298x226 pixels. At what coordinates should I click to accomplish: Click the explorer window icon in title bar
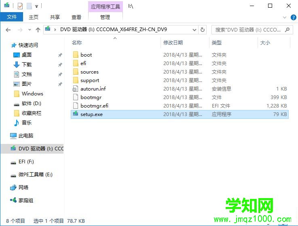[x=7, y=5]
